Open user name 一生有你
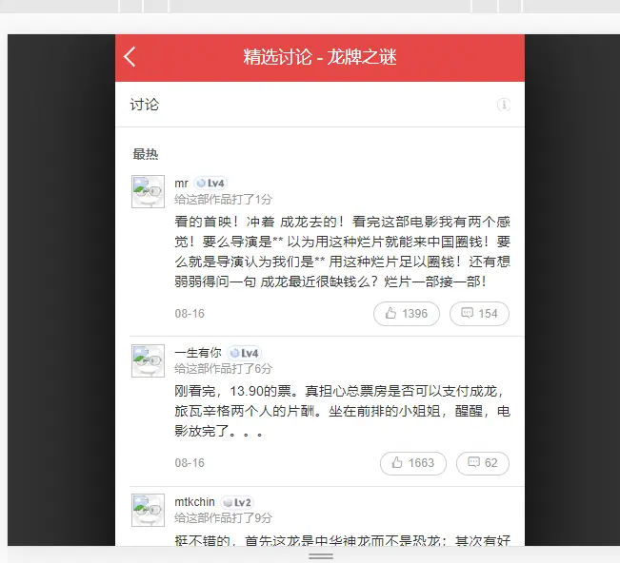The width and height of the screenshot is (620, 563). [198, 353]
